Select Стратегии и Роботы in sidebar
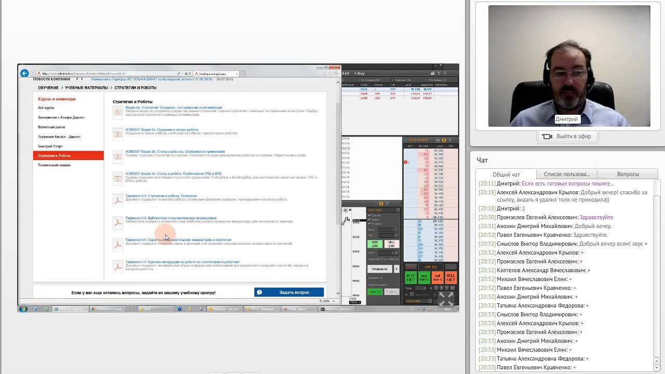Viewport: 665px width, 374px height. (x=69, y=155)
